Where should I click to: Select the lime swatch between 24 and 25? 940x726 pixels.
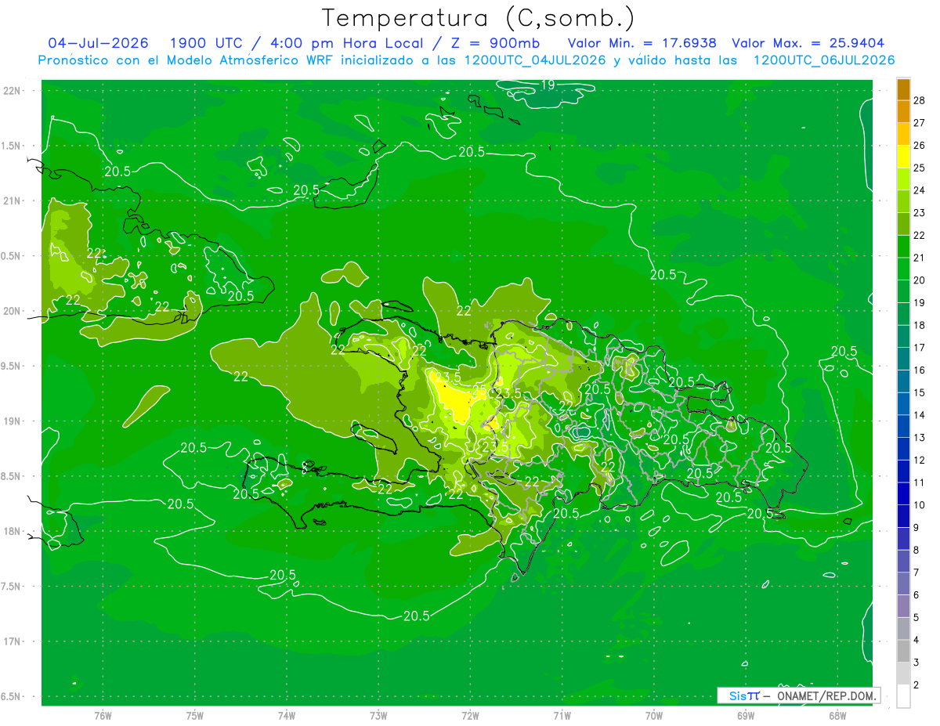pyautogui.click(x=903, y=179)
